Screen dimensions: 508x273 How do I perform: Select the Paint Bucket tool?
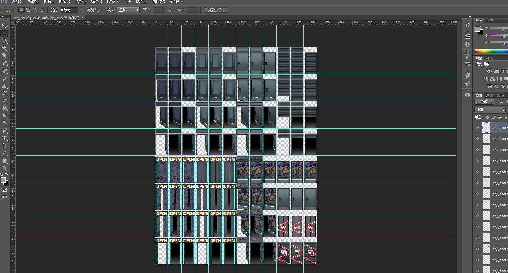pos(5,108)
